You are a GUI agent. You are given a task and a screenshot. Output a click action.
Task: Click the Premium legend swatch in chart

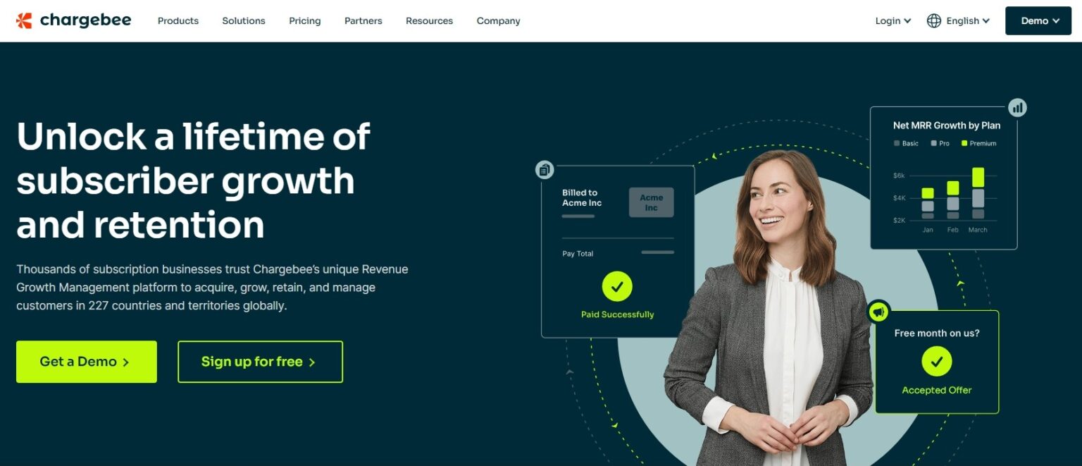(x=964, y=143)
